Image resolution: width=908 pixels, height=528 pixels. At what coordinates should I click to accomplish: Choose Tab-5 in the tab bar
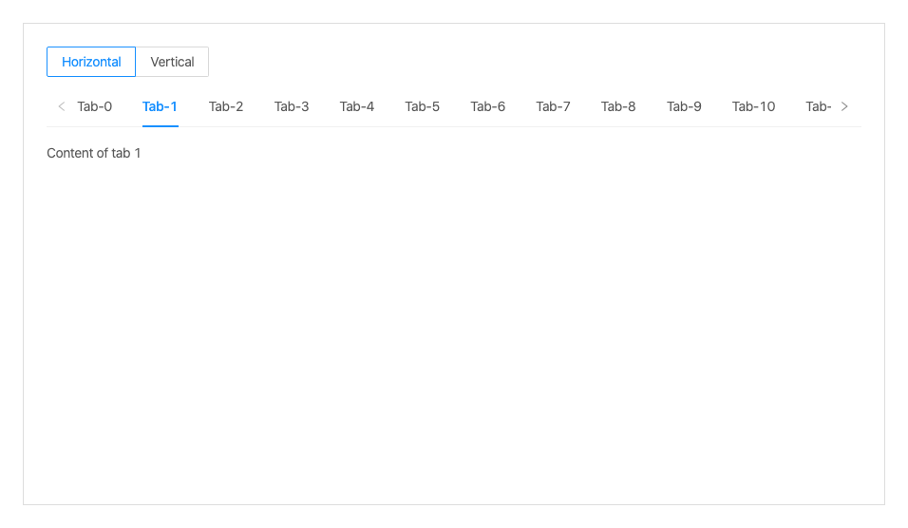tap(422, 106)
